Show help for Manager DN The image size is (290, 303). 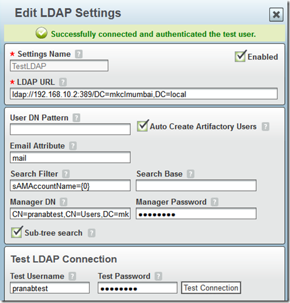coord(63,202)
